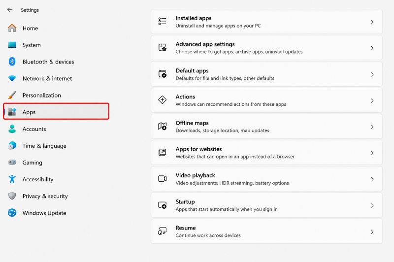Open Offline maps title text

(192, 123)
